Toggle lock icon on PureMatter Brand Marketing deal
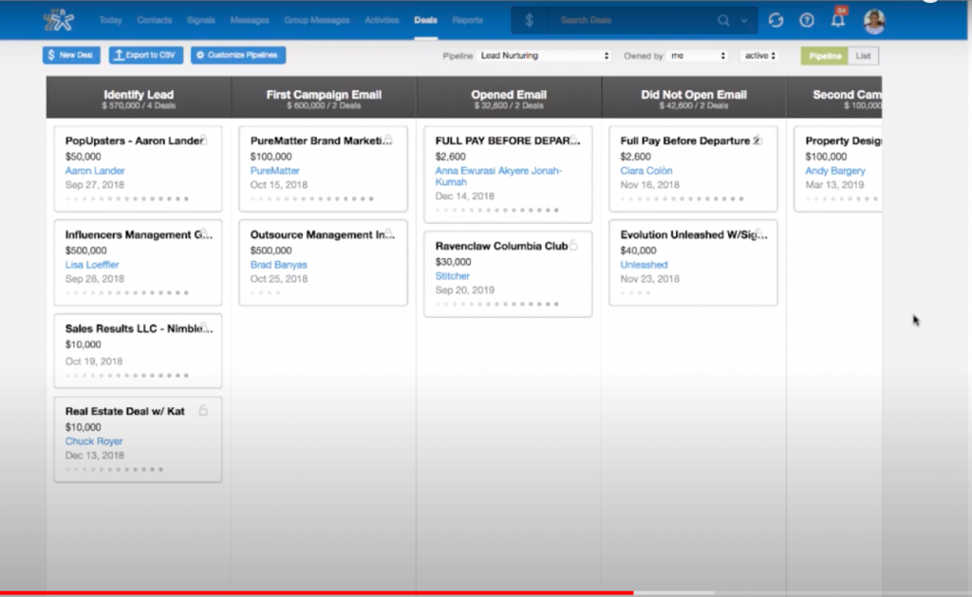This screenshot has width=972, height=597. tap(388, 140)
